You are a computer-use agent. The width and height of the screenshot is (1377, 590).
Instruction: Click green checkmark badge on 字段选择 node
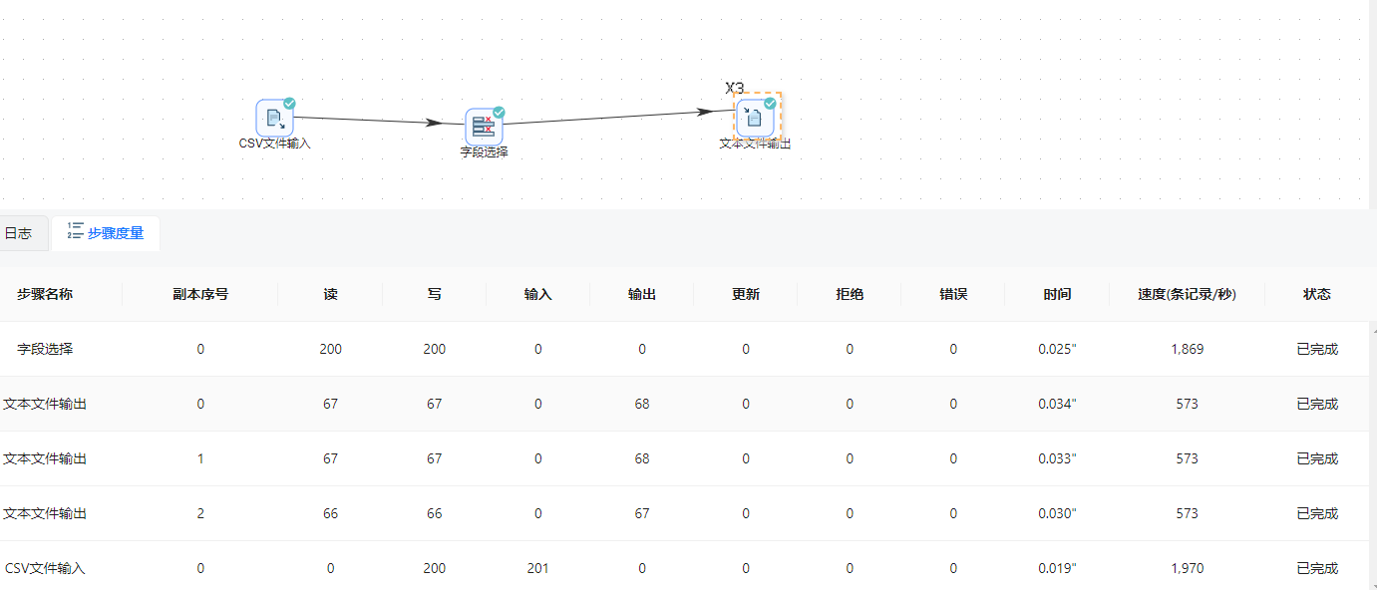click(x=499, y=113)
